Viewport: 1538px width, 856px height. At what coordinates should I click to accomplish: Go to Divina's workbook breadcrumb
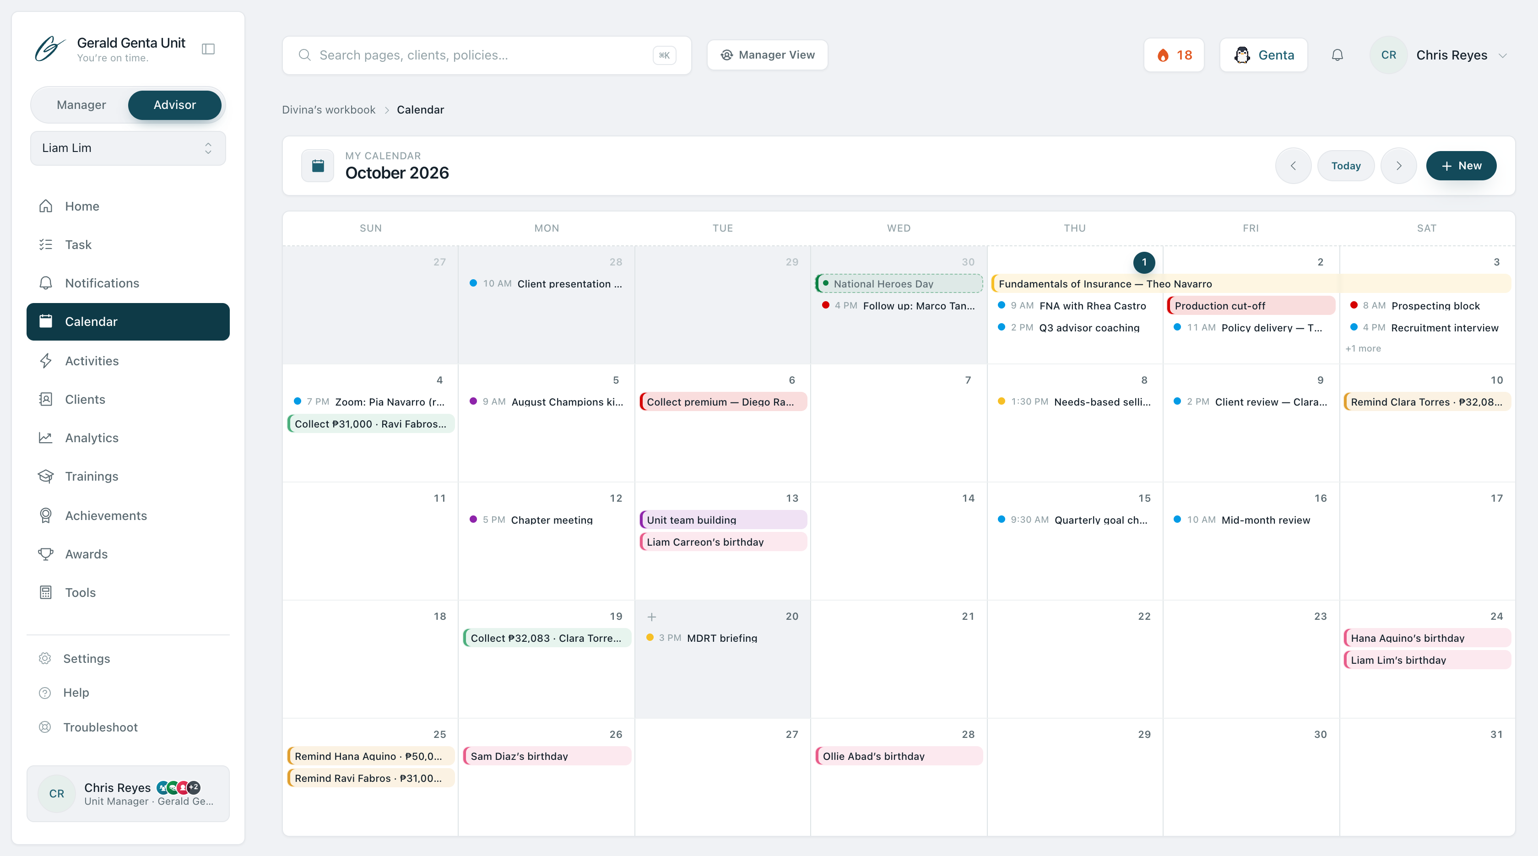[328, 110]
